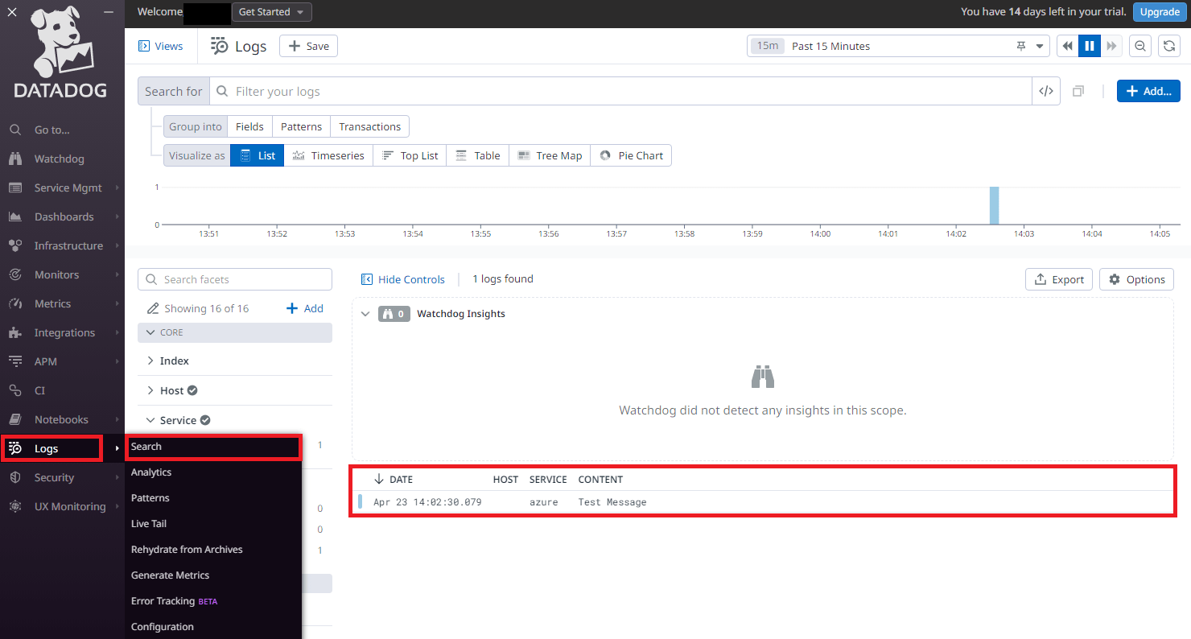1191x639 pixels.
Task: Focus the Search facets field
Action: [235, 279]
